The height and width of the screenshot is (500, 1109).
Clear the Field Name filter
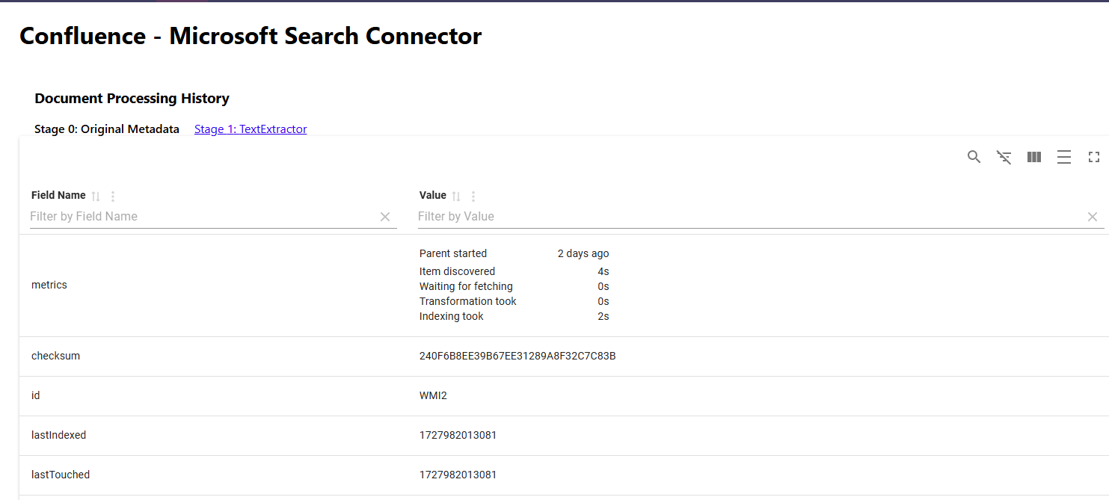tap(385, 217)
